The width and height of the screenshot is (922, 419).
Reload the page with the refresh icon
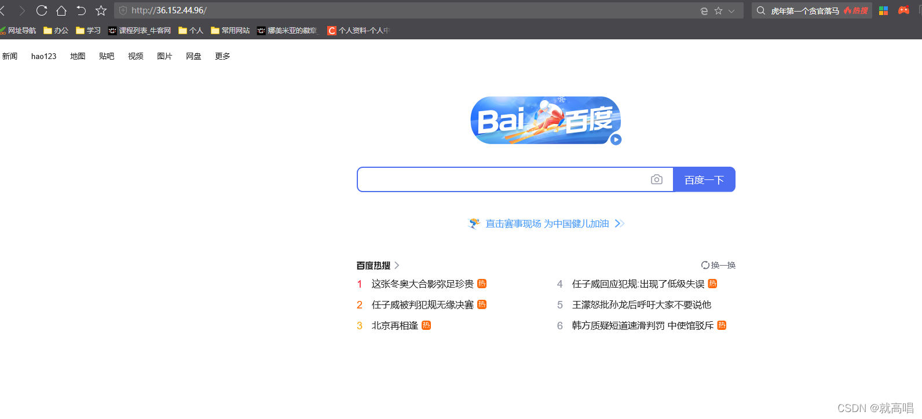tap(42, 10)
